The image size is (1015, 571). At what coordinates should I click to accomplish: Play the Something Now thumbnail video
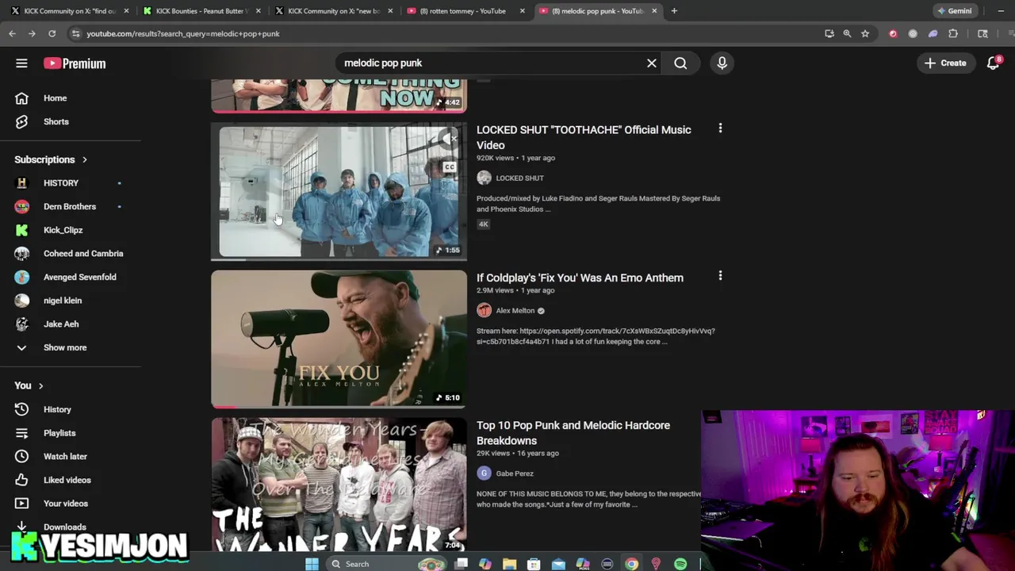click(339, 95)
